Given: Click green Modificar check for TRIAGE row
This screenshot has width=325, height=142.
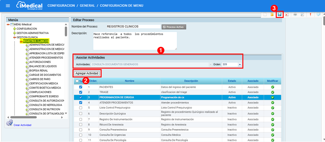Looking at the screenshot, I should [x=272, y=92].
